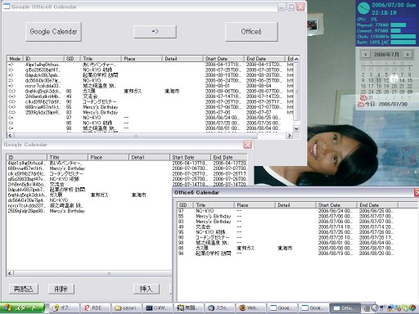Click the => transfer arrow button
The height and width of the screenshot is (314, 419).
click(x=155, y=32)
